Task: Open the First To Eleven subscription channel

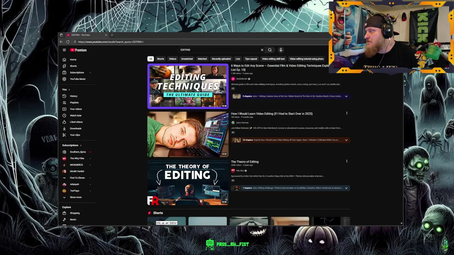Action: click(77, 178)
